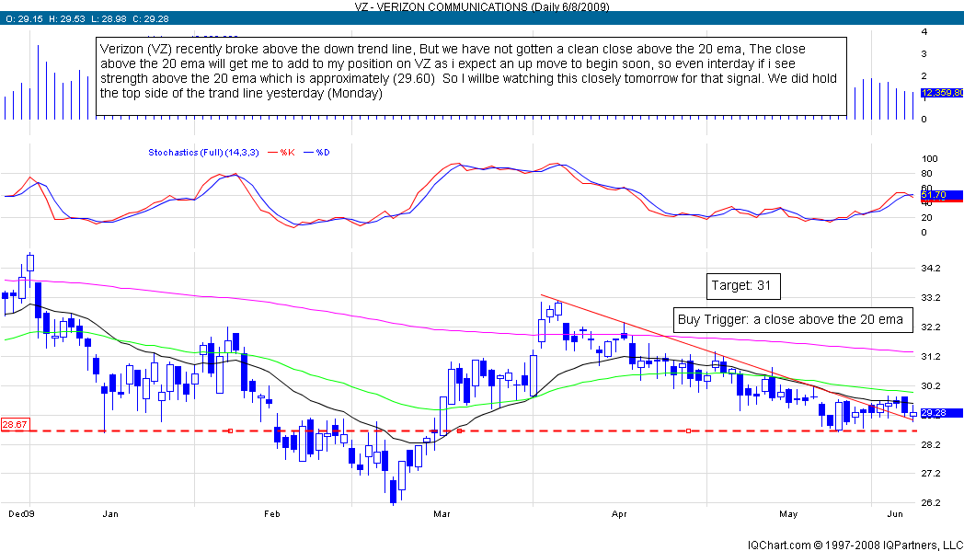The height and width of the screenshot is (551, 964).
Task: Select the low price L: 28.98 readout
Action: pyautogui.click(x=109, y=19)
